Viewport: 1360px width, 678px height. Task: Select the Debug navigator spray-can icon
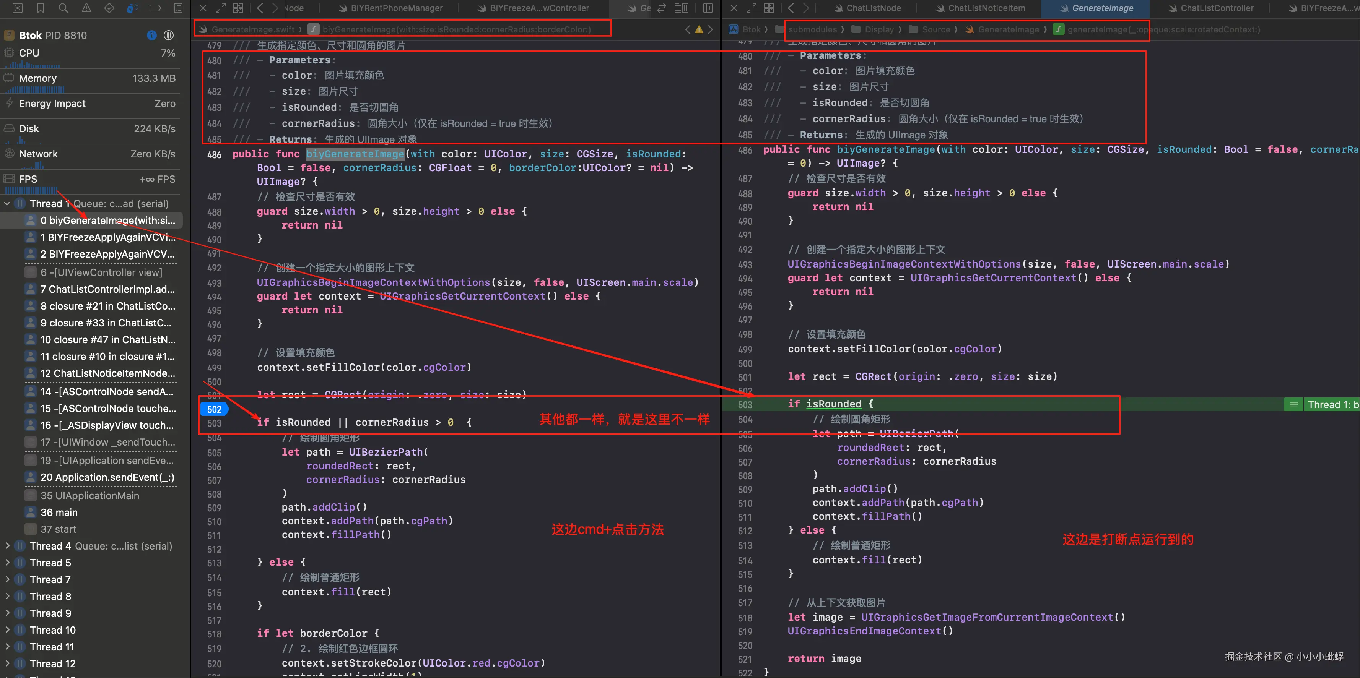tap(132, 8)
